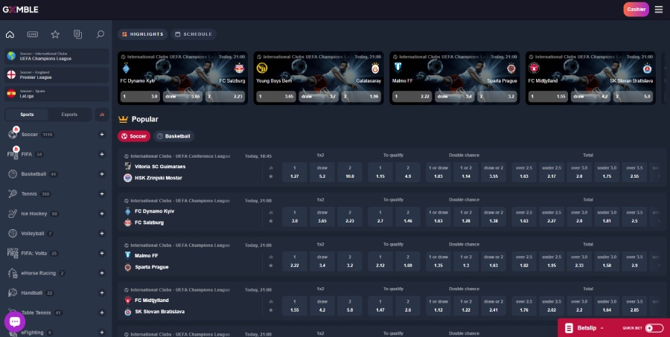Select Malmo FF home win odds 2.22 in list
This screenshot has height=337, width=670.
pyautogui.click(x=294, y=261)
